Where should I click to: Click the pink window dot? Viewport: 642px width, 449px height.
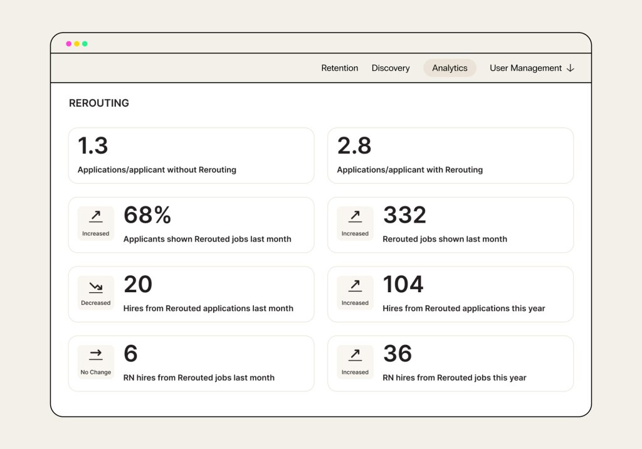[68, 44]
